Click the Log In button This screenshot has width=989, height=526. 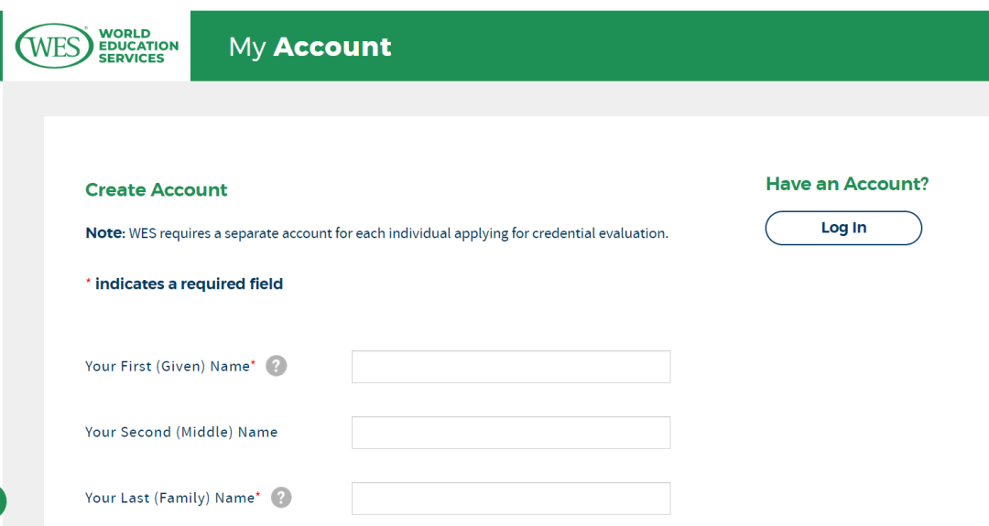[843, 228]
